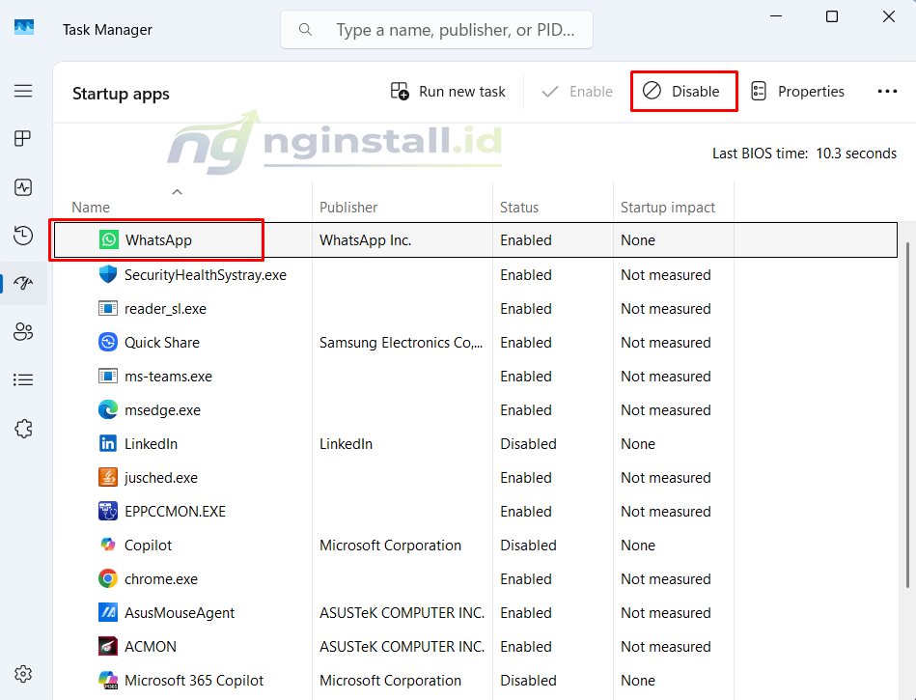Image resolution: width=916 pixels, height=700 pixels.
Task: Open the Services puzzle icon
Action: click(x=23, y=429)
